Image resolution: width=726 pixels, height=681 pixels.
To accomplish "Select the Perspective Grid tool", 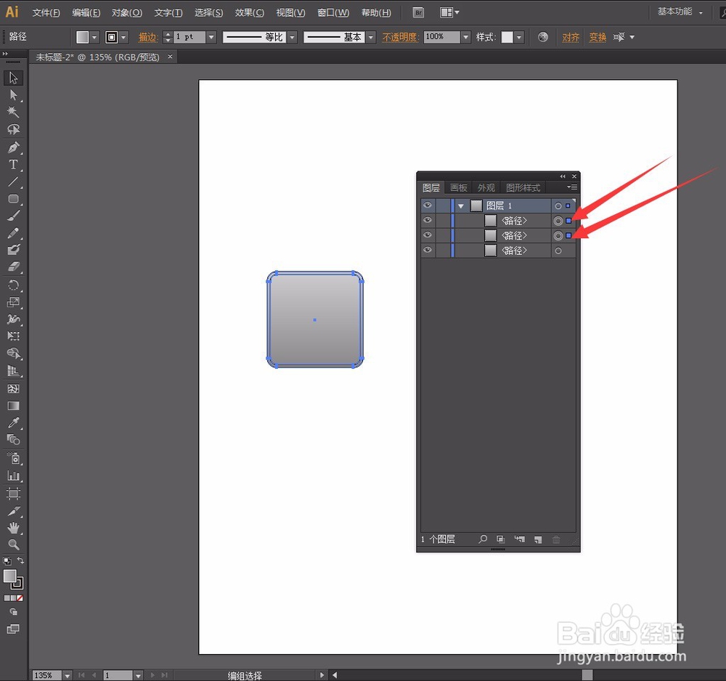I will point(13,371).
